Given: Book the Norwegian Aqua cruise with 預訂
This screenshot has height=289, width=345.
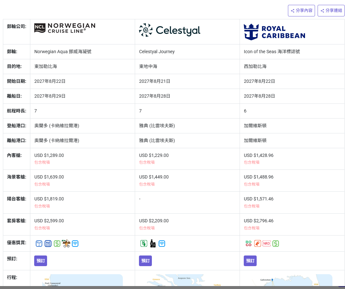Looking at the screenshot, I should (41, 261).
